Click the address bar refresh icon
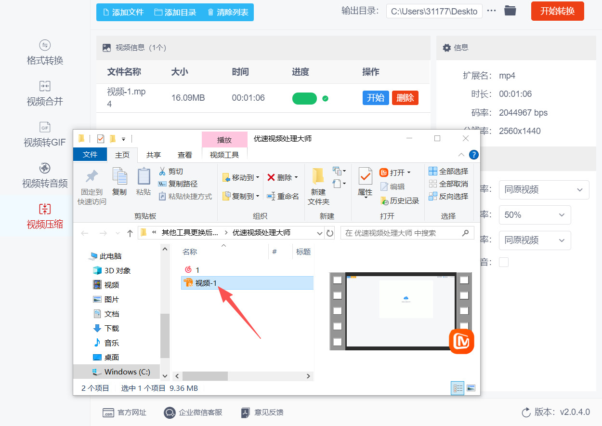Screen dimensions: 602x426 point(330,233)
